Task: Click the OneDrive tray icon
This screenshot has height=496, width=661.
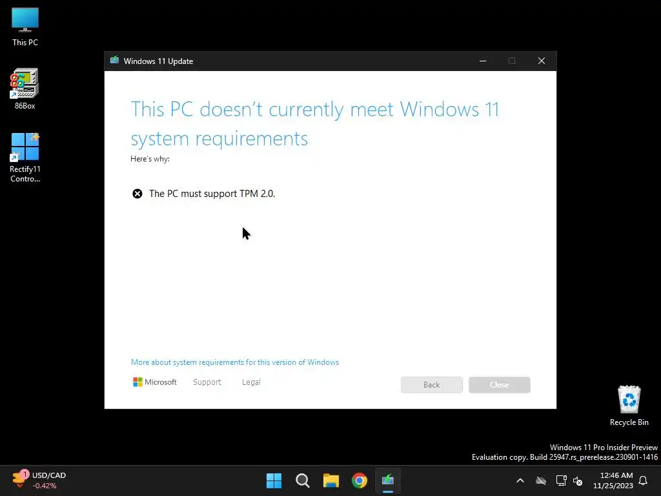Action: coord(541,480)
